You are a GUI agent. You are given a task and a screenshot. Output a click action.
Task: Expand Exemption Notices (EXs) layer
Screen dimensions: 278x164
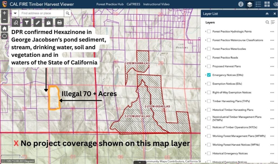click(206, 84)
